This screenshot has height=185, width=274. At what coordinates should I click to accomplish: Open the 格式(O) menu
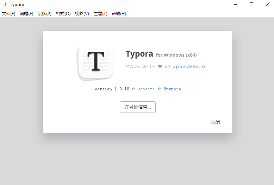(x=63, y=14)
